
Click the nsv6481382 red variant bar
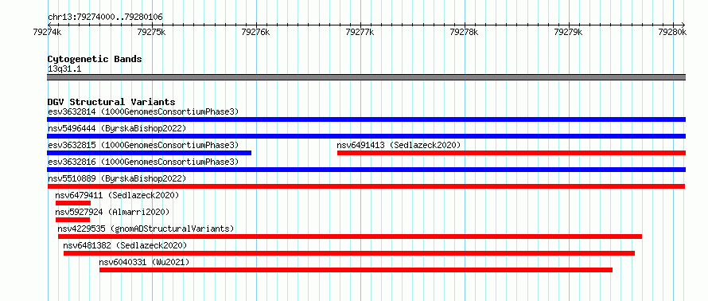tap(349, 253)
